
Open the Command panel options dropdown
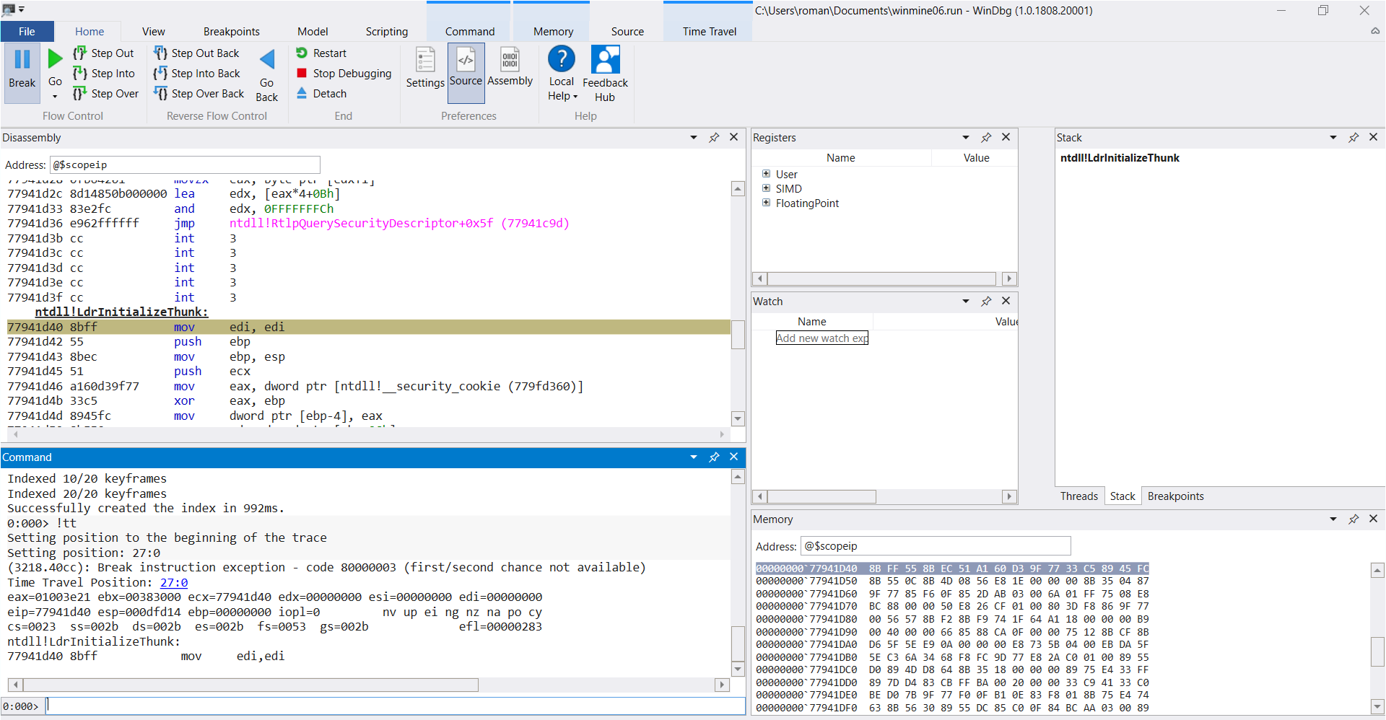(694, 457)
